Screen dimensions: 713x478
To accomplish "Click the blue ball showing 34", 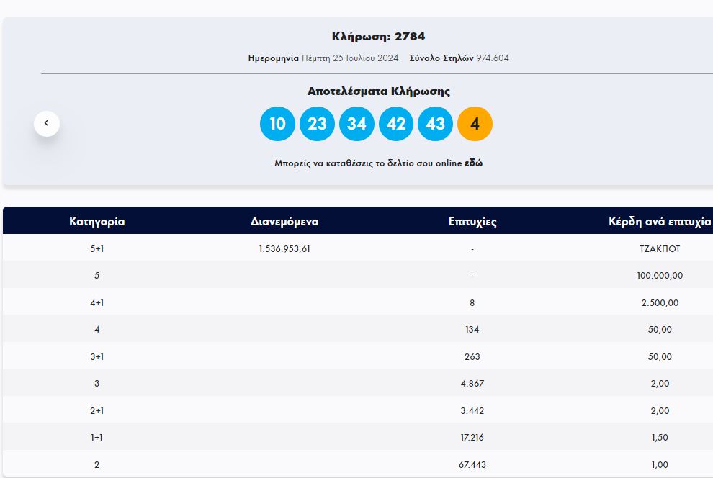I will coord(356,124).
